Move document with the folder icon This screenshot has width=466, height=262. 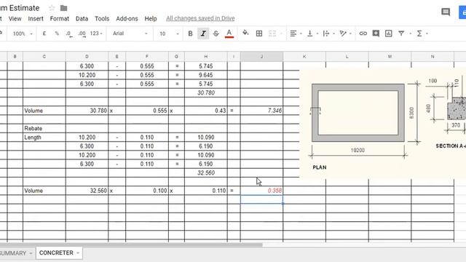coord(63,8)
